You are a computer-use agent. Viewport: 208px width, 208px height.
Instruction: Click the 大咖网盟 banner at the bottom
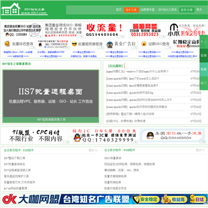click(x=104, y=199)
